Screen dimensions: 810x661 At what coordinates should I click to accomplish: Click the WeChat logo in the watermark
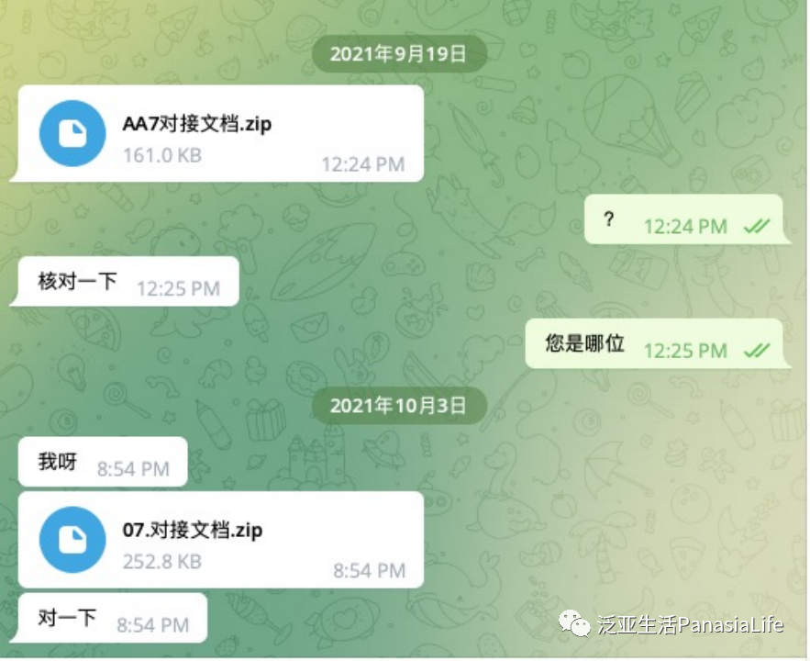574,623
